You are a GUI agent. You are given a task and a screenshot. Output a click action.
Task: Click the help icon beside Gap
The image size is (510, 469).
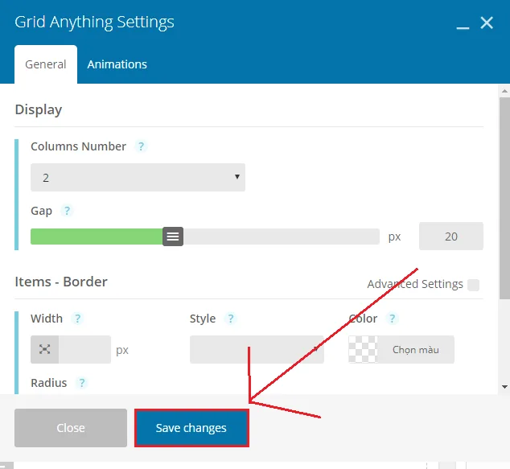point(68,211)
